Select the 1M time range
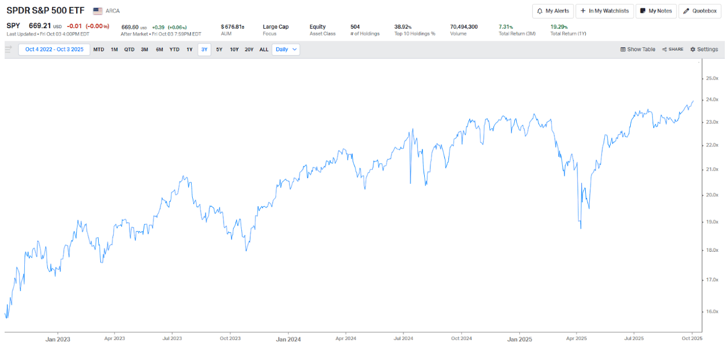Image resolution: width=726 pixels, height=348 pixels. (114, 50)
